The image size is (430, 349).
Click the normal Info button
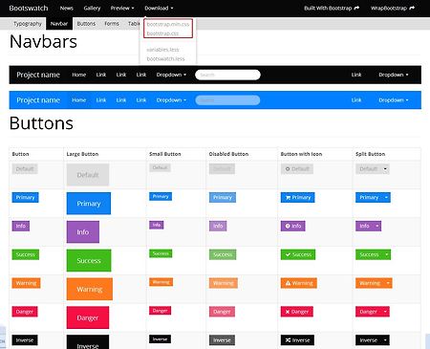[21, 226]
